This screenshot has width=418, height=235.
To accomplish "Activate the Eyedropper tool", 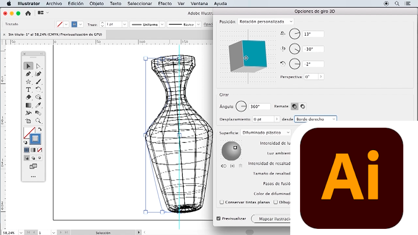I will click(x=38, y=105).
